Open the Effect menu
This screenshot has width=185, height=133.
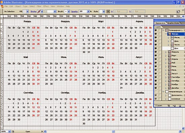tap(46, 6)
